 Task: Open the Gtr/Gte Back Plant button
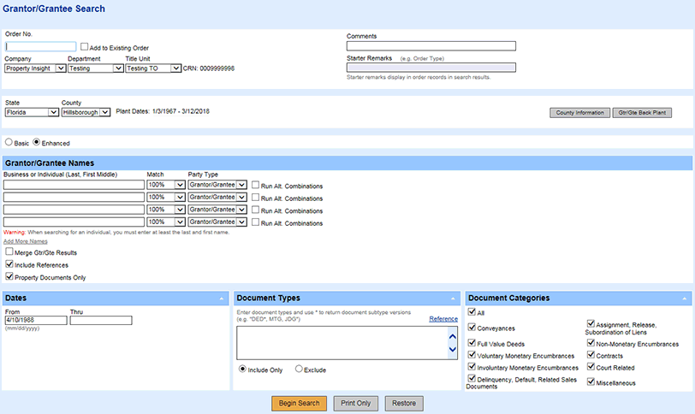point(642,113)
